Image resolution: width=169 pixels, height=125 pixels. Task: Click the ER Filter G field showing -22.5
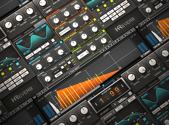119,108
